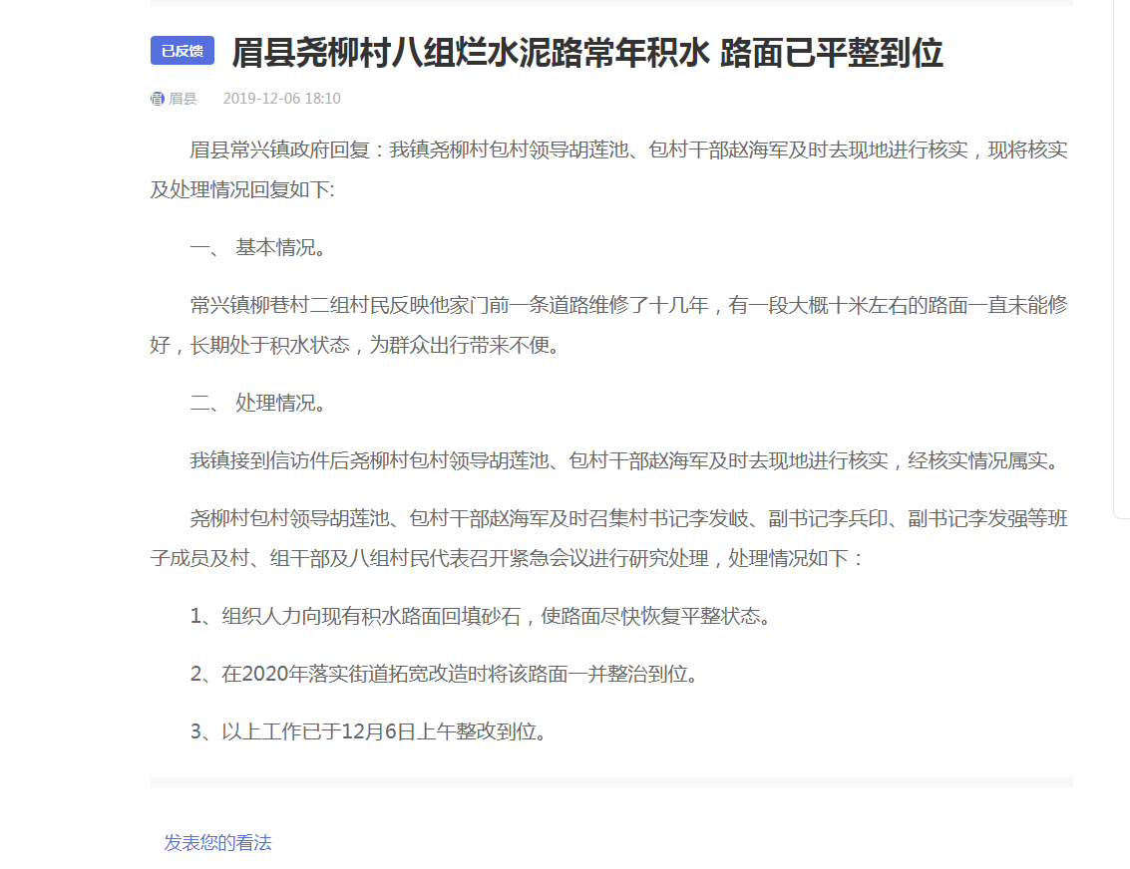Click the gray divider below the article
This screenshot has height=869, width=1130.
point(611,782)
